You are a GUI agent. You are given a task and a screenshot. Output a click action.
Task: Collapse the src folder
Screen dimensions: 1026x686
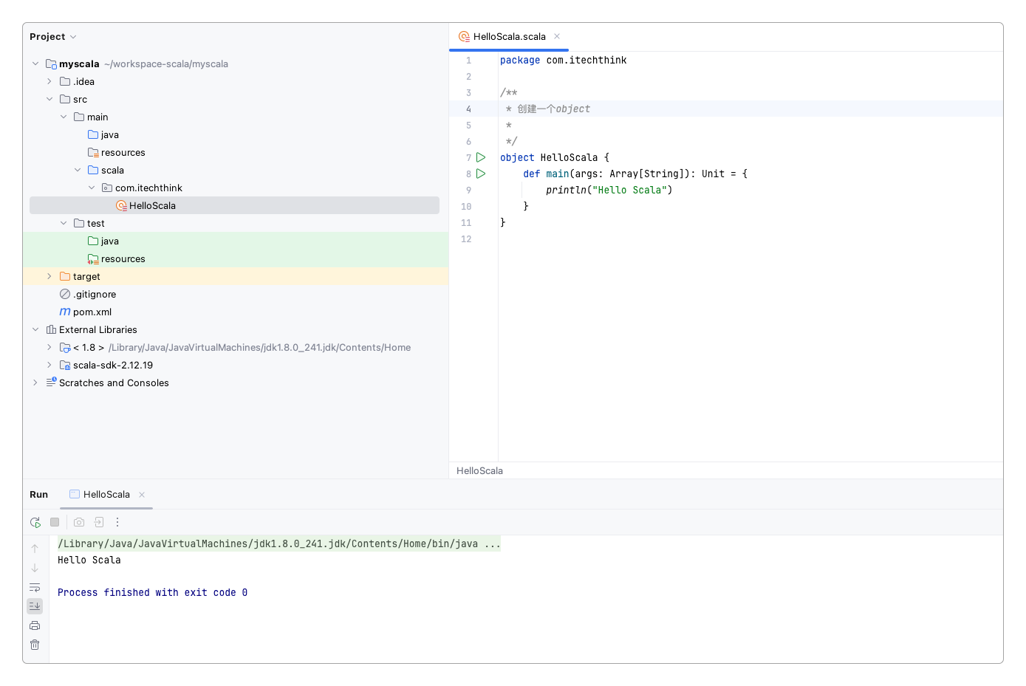pos(49,99)
